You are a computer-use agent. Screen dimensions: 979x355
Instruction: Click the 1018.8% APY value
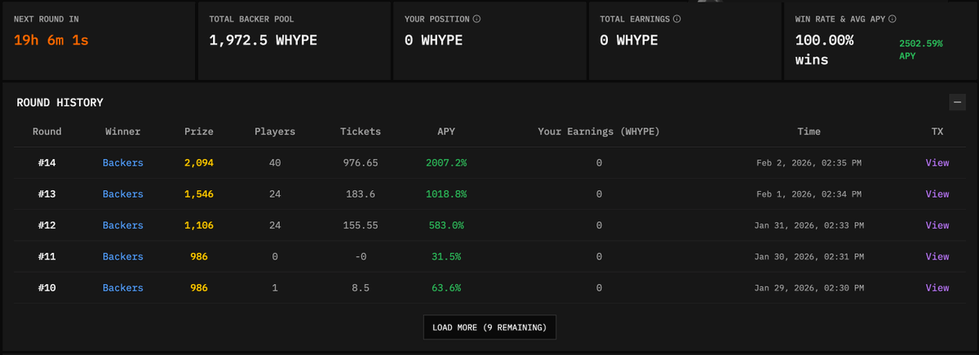click(446, 193)
